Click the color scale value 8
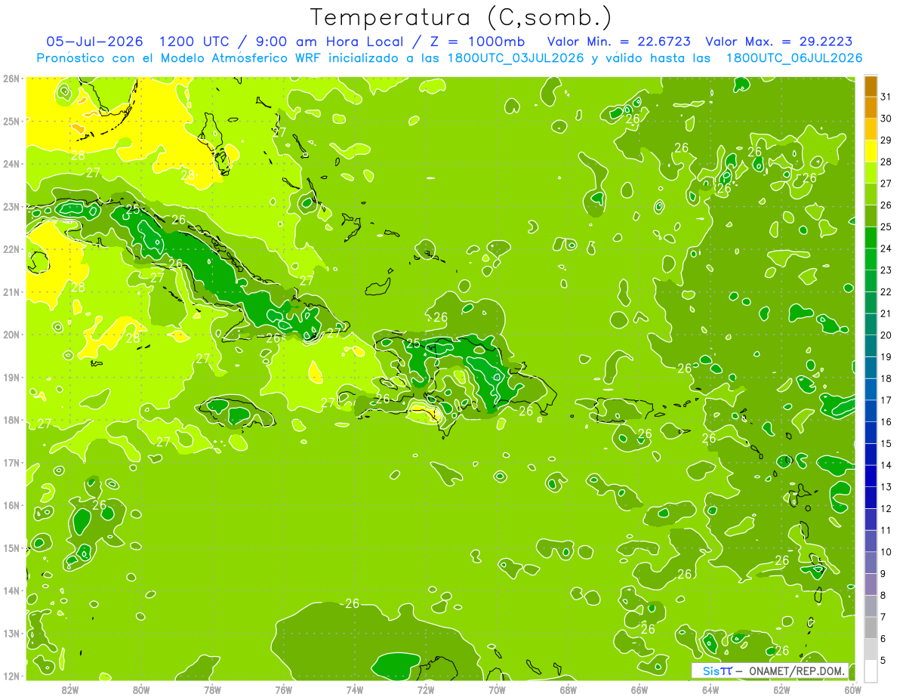906x700 pixels. tap(883, 596)
